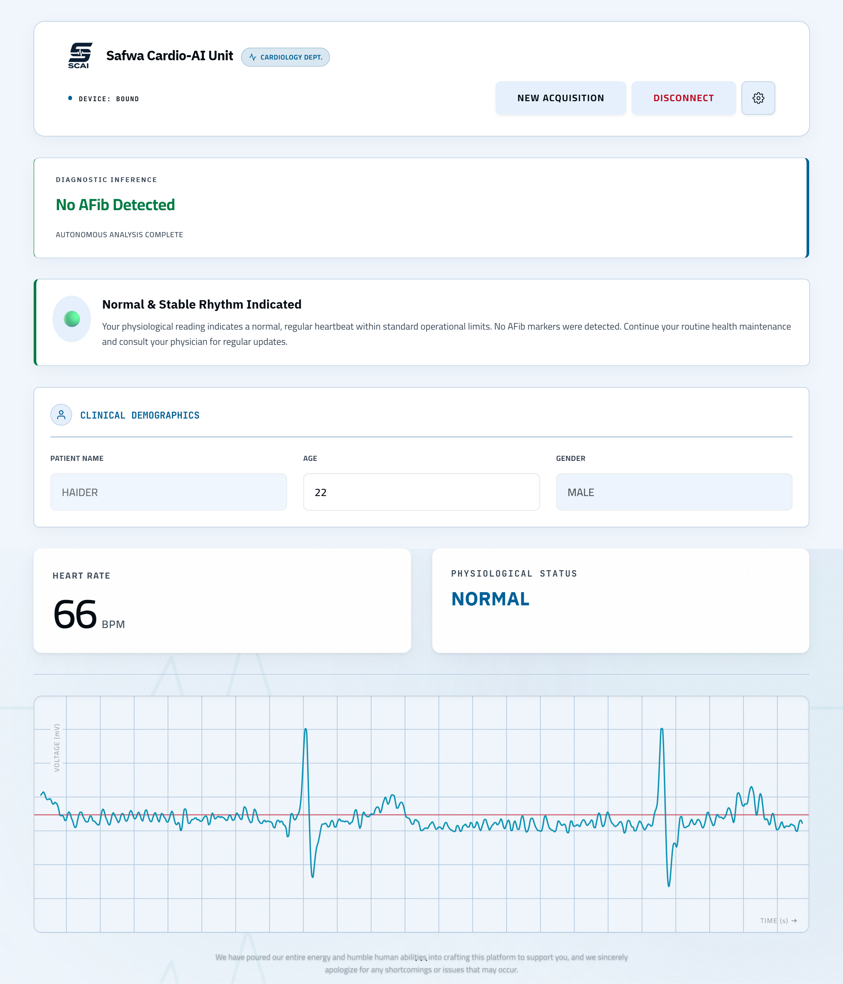This screenshot has height=984, width=843.
Task: Open settings via the gear icon
Action: click(758, 98)
